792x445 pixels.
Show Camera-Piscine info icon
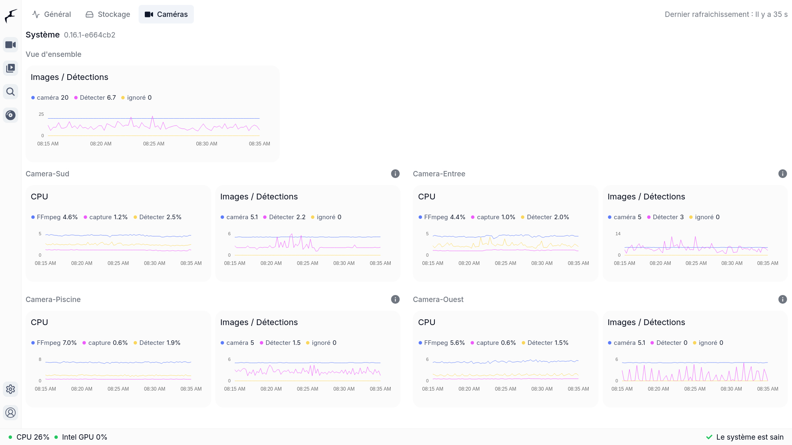tap(395, 299)
